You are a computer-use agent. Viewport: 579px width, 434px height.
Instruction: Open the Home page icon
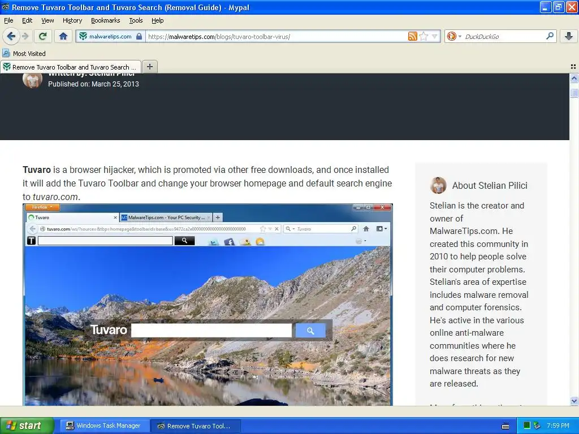click(x=63, y=36)
